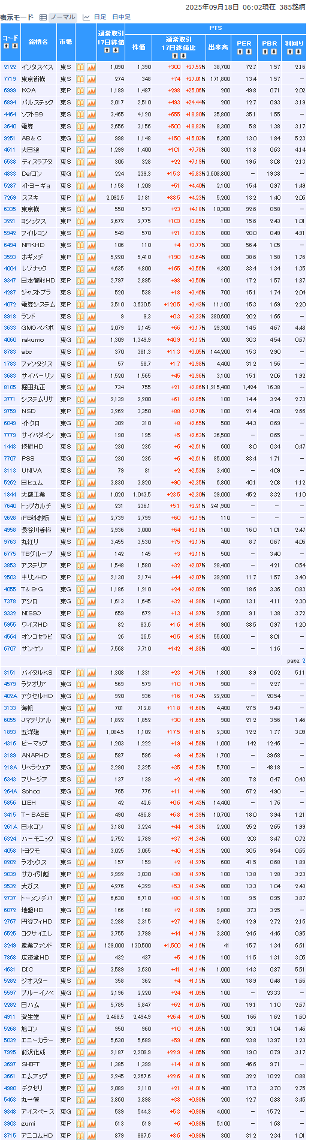Sort ascending by コード column
Screen dimensions: 311x1140
(7, 46)
